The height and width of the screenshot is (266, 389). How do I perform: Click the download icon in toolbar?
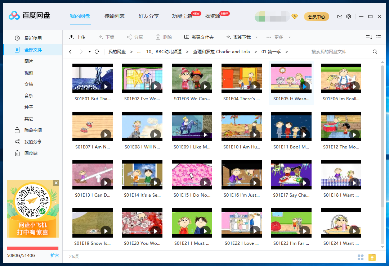100,37
